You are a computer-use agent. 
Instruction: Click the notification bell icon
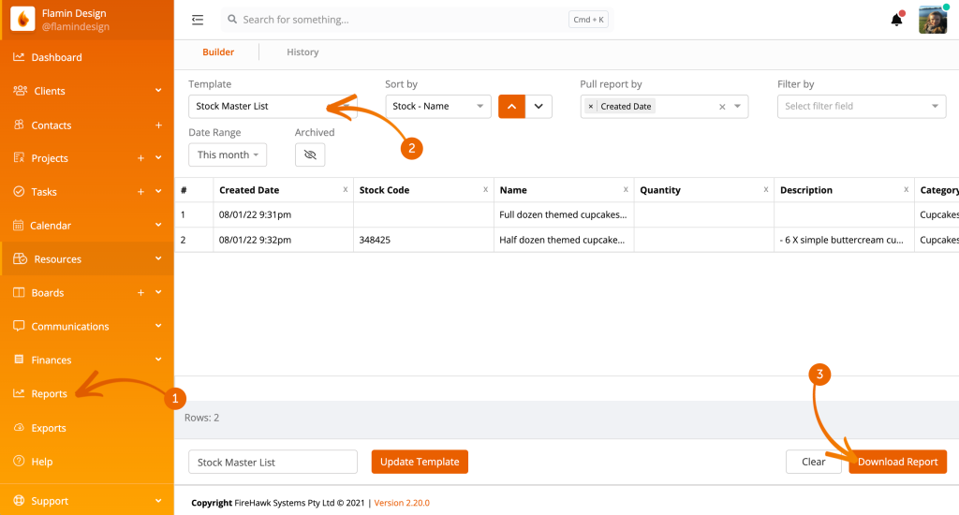coord(896,20)
